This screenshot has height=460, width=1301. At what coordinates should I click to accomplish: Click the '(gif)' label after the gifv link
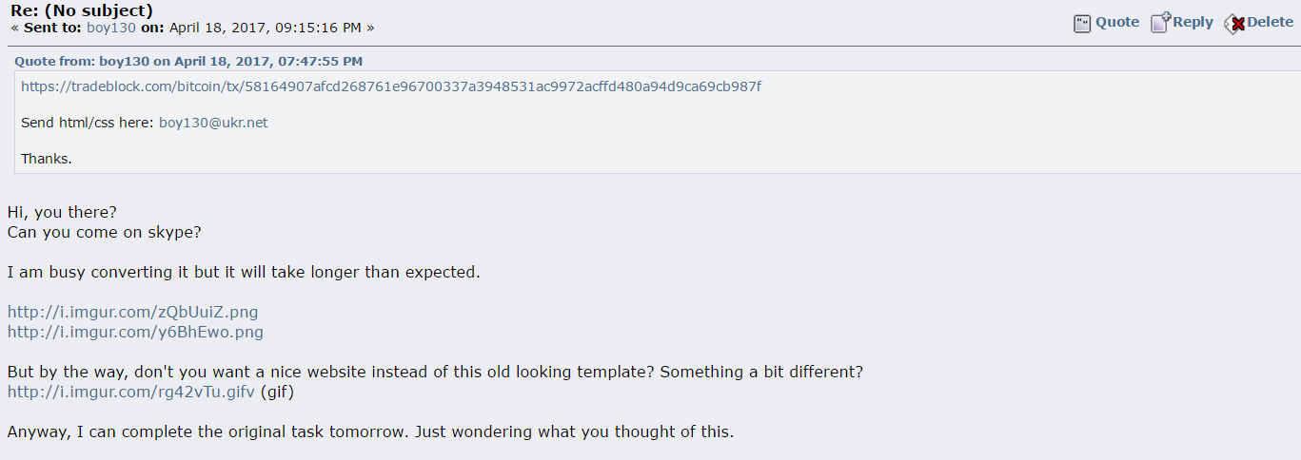pos(283,392)
